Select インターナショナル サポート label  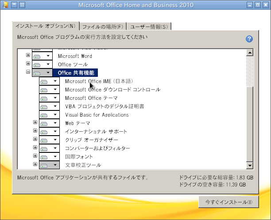click(x=96, y=132)
